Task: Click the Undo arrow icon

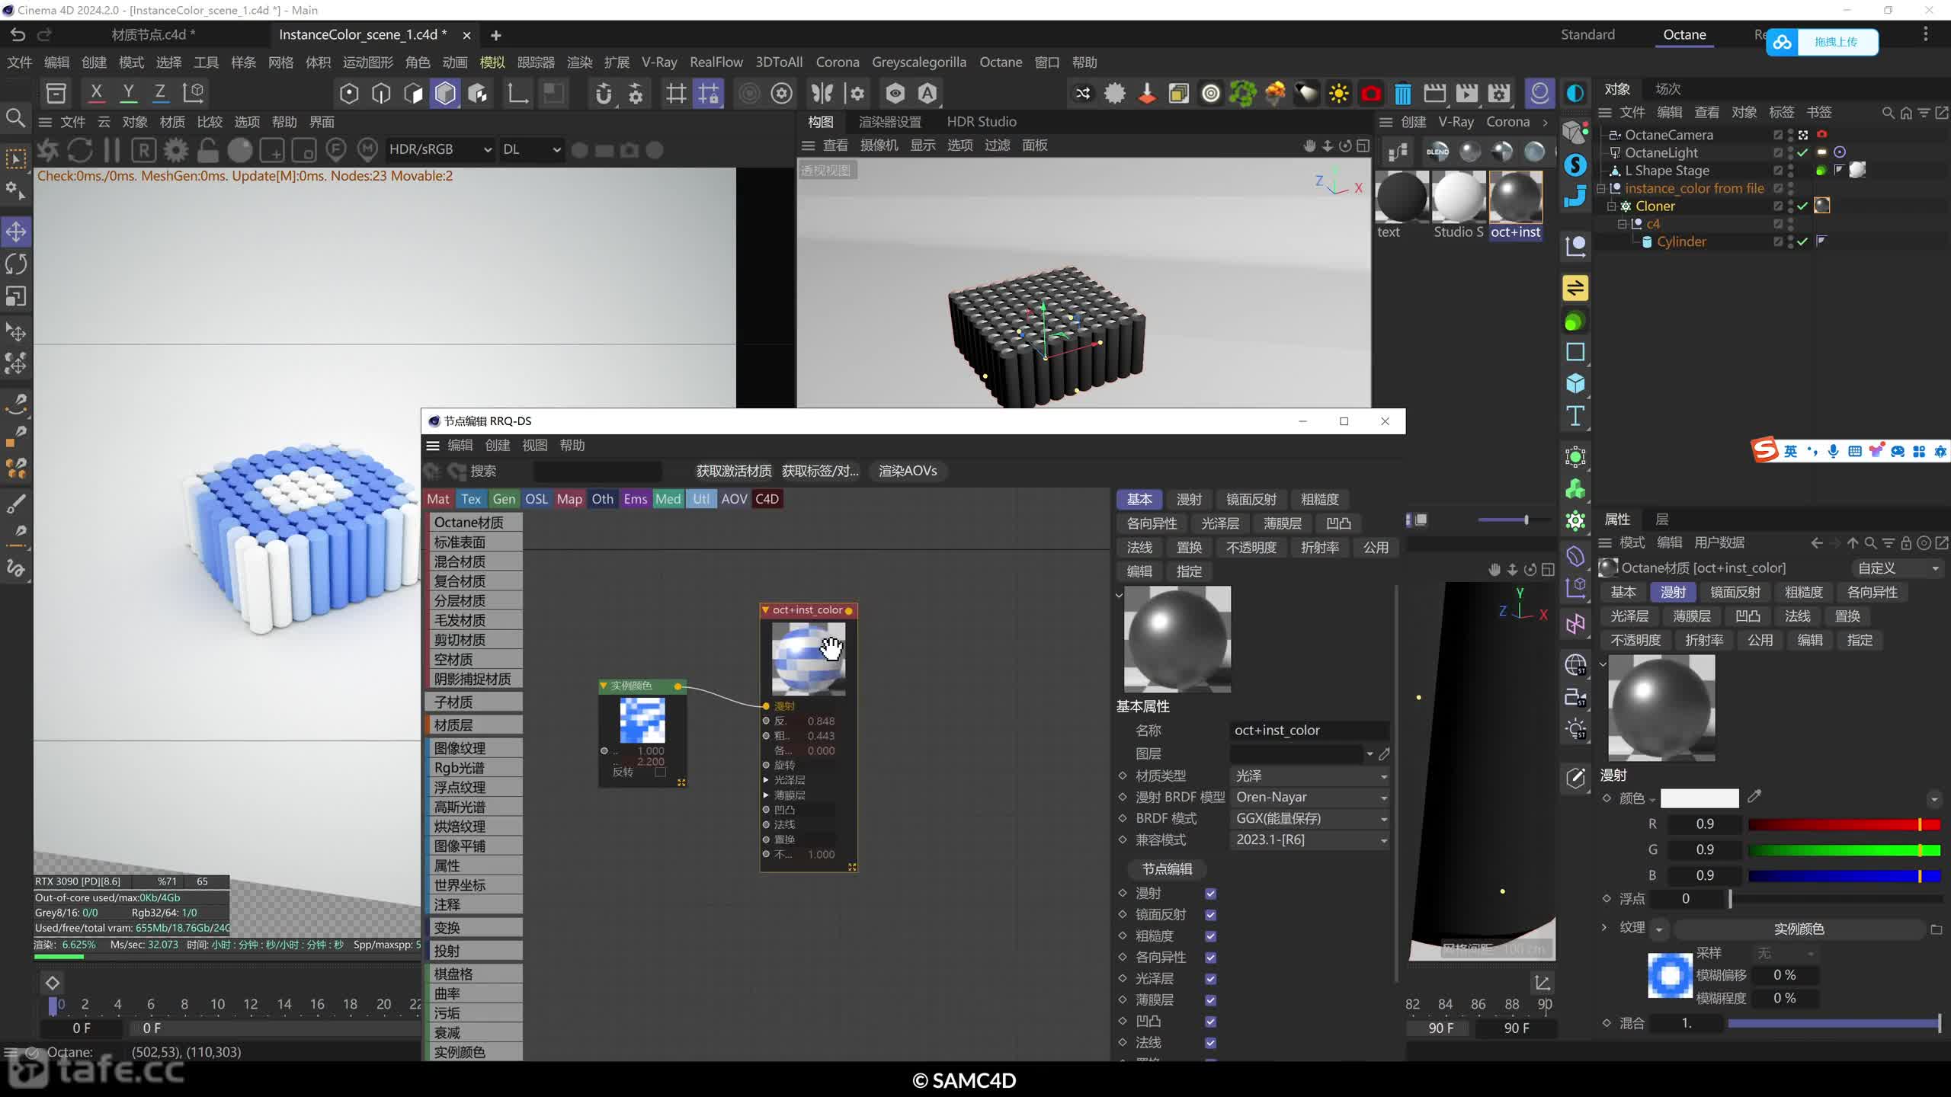Action: point(18,34)
